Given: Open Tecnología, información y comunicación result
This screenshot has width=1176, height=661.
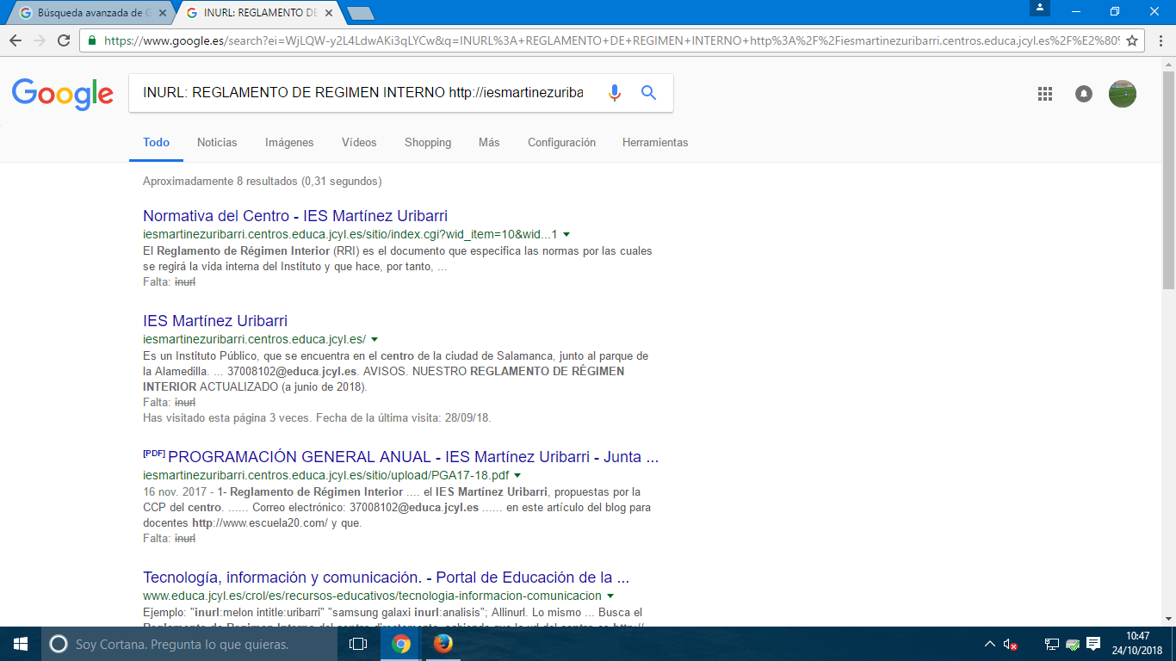Looking at the screenshot, I should click(387, 578).
